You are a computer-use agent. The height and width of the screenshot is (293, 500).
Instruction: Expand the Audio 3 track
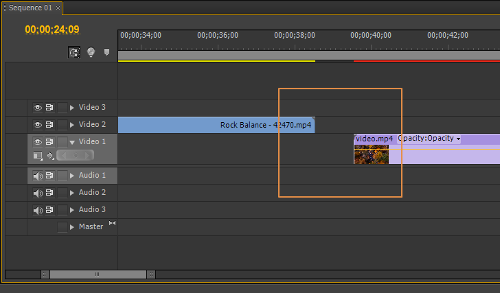[72, 210]
